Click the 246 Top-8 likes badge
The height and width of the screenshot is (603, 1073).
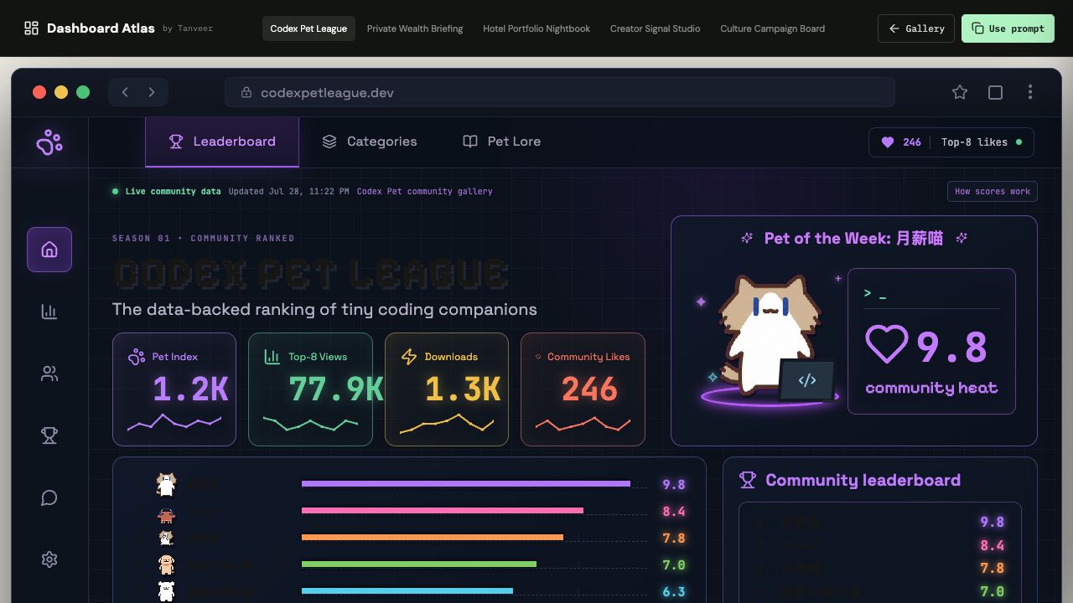[951, 142]
